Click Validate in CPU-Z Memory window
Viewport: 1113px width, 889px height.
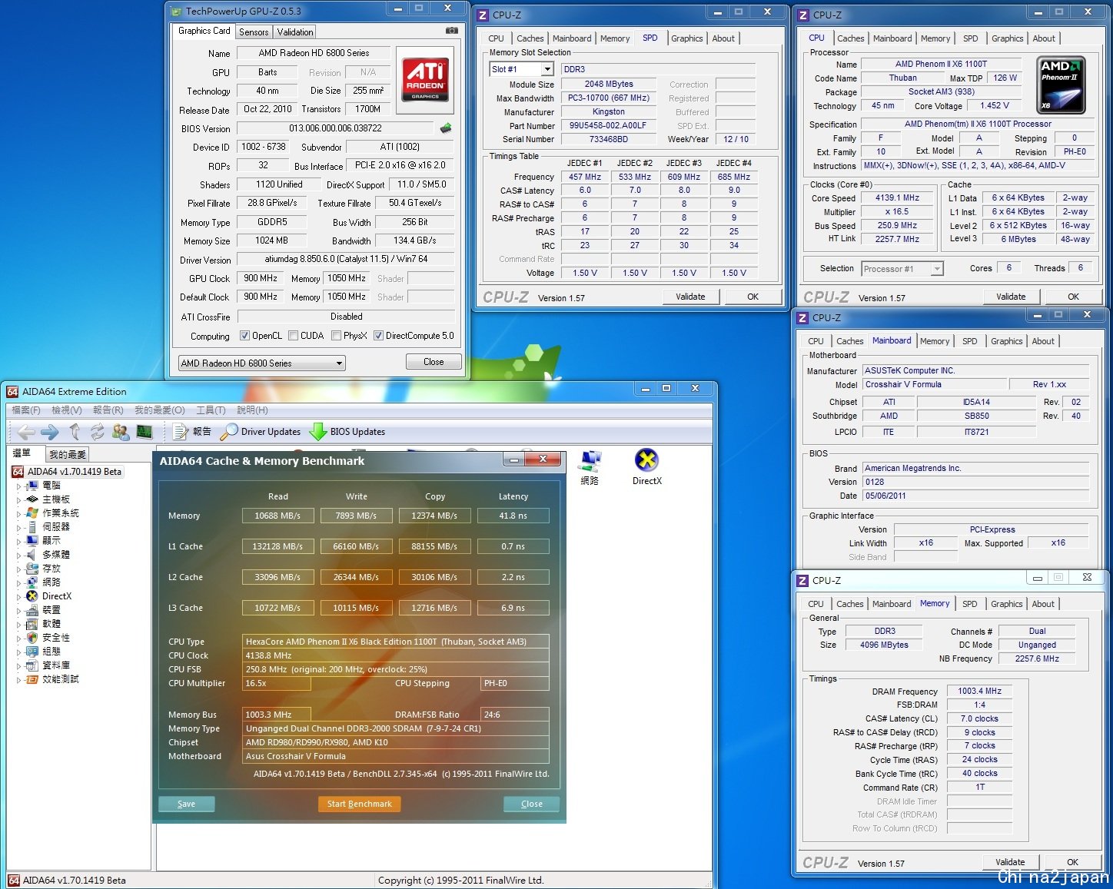(x=1010, y=862)
